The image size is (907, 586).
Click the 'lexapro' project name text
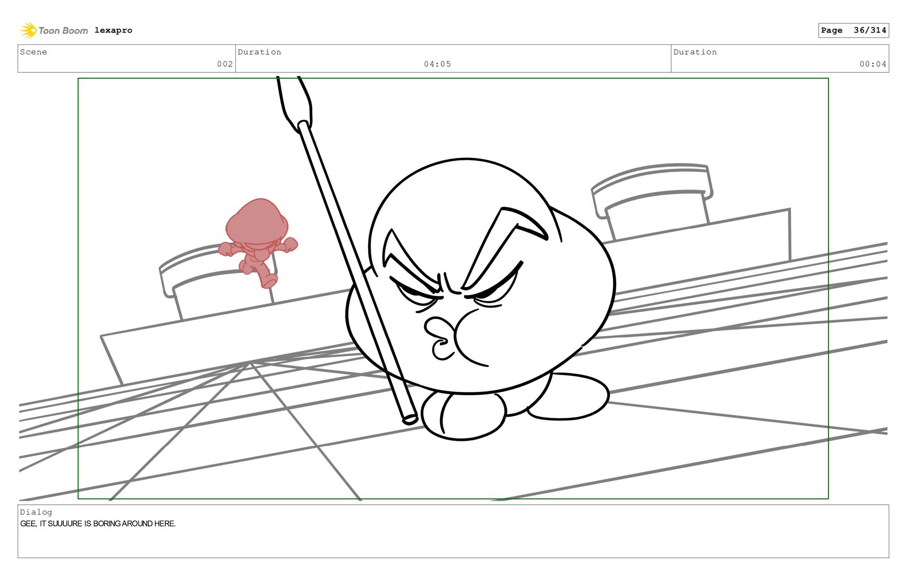(113, 30)
